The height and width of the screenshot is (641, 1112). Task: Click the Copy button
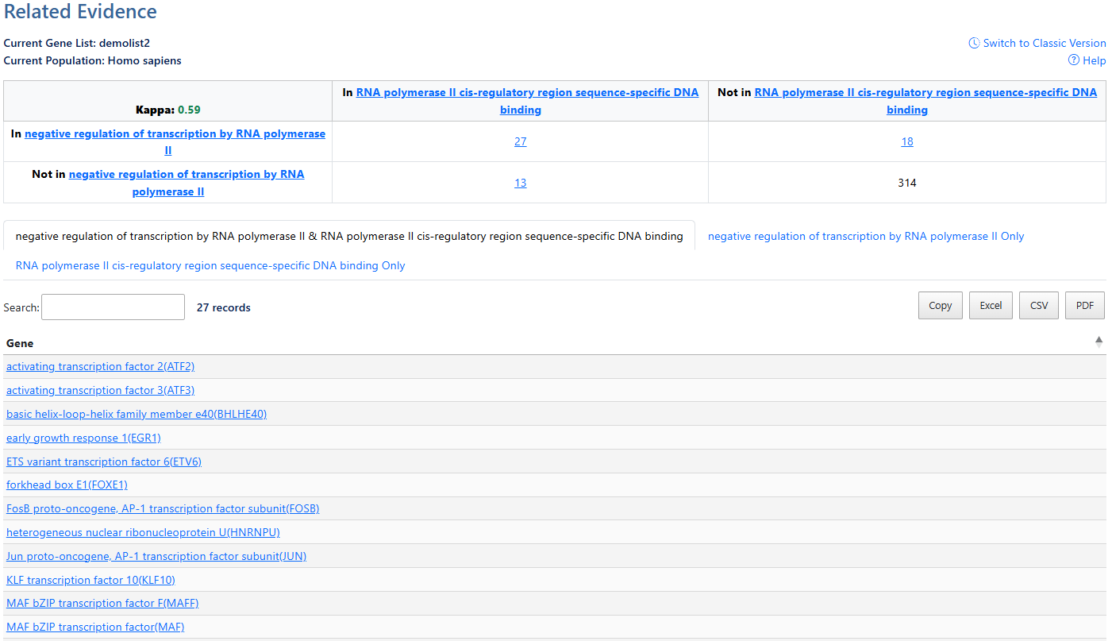tap(940, 305)
